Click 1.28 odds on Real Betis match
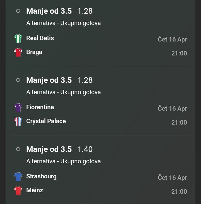Image resolution: width=201 pixels, height=204 pixels. pos(85,11)
